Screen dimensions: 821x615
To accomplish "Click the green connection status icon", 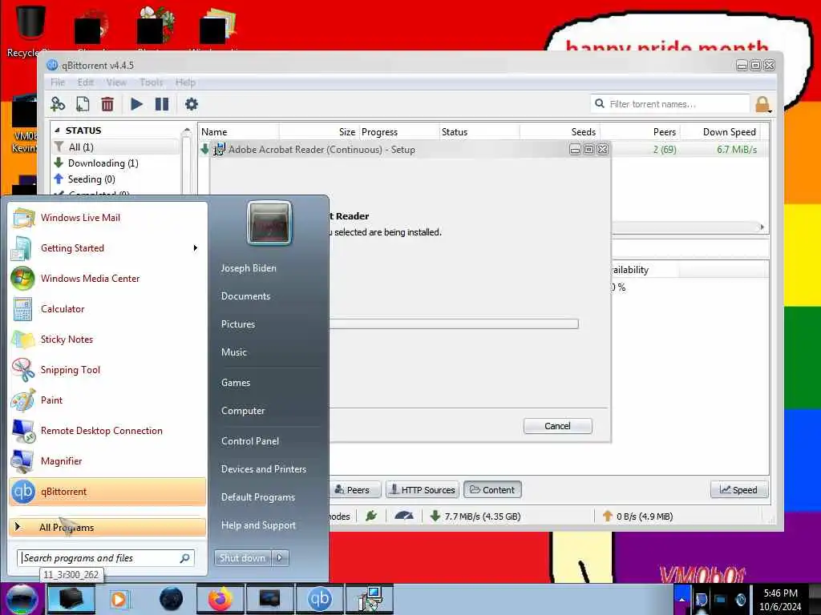I will point(371,517).
